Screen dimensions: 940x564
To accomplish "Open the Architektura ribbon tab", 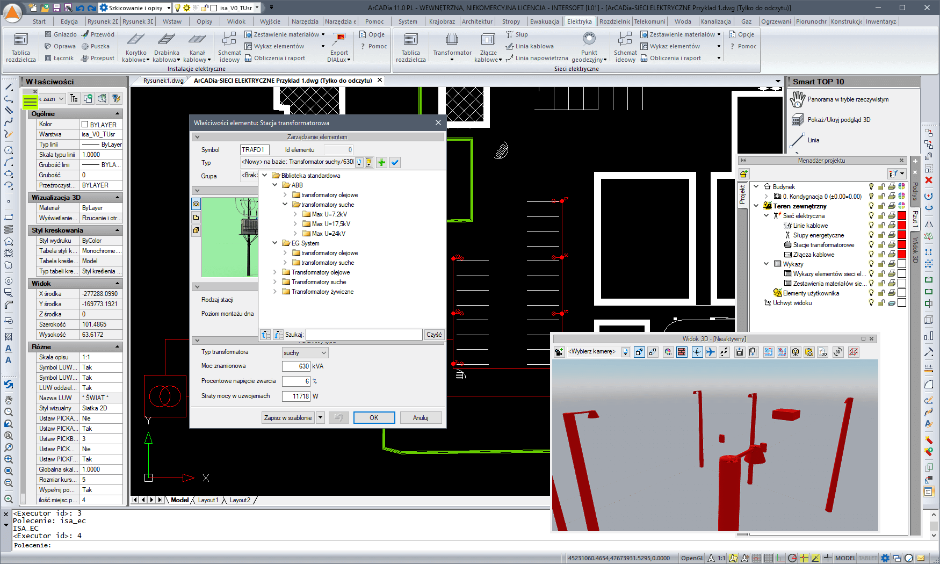I will [x=477, y=21].
